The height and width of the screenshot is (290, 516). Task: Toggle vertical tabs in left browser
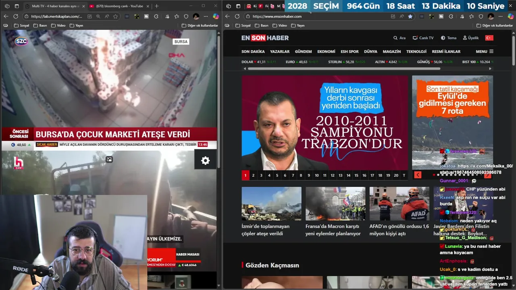point(17,6)
